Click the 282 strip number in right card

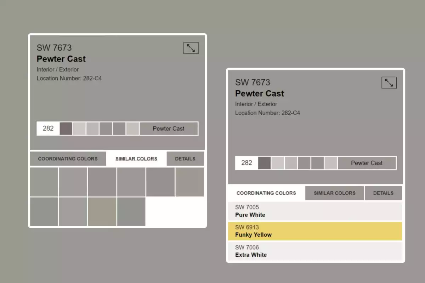point(246,163)
